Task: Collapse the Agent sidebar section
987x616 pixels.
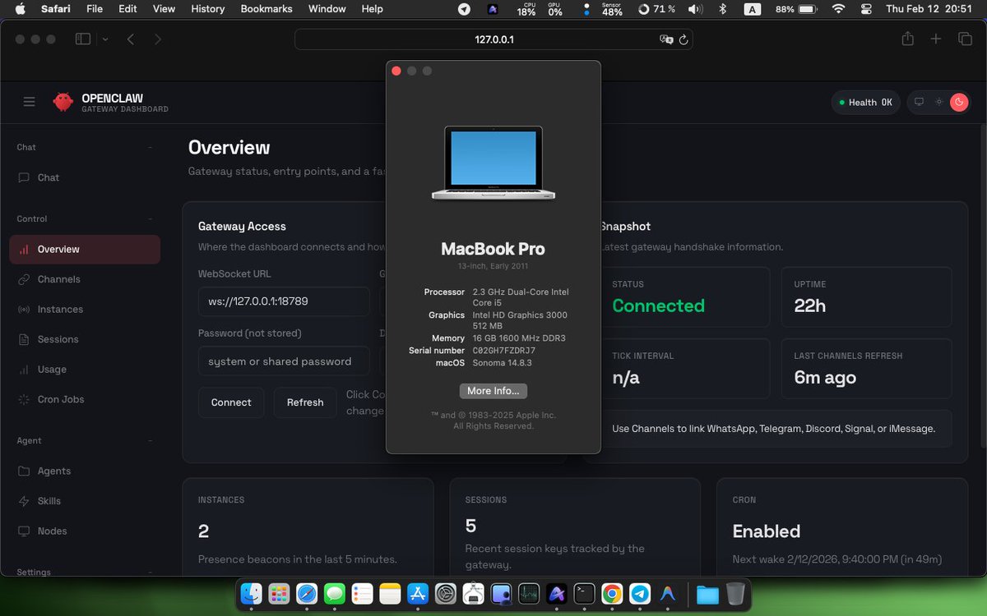Action: click(151, 440)
